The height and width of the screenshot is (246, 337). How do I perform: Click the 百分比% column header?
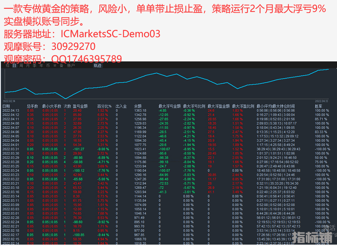[x=104, y=106]
